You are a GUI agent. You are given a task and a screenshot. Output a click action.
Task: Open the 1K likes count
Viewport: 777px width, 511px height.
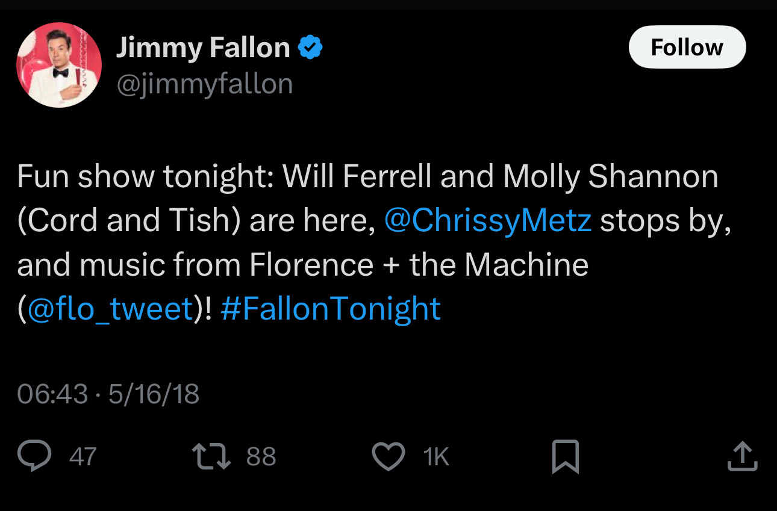pos(436,456)
